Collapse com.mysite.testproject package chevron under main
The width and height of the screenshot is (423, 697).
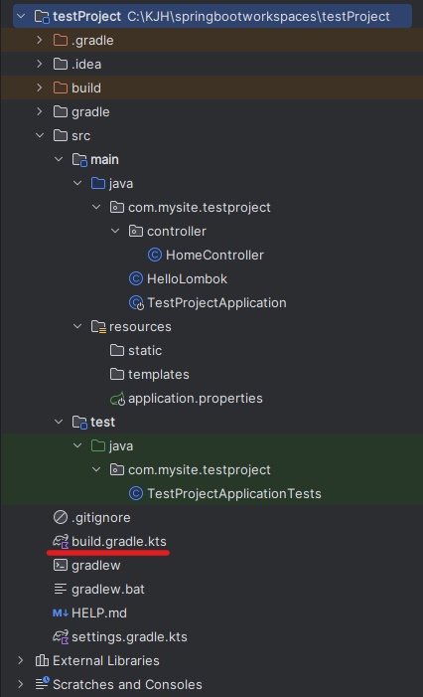coord(96,207)
